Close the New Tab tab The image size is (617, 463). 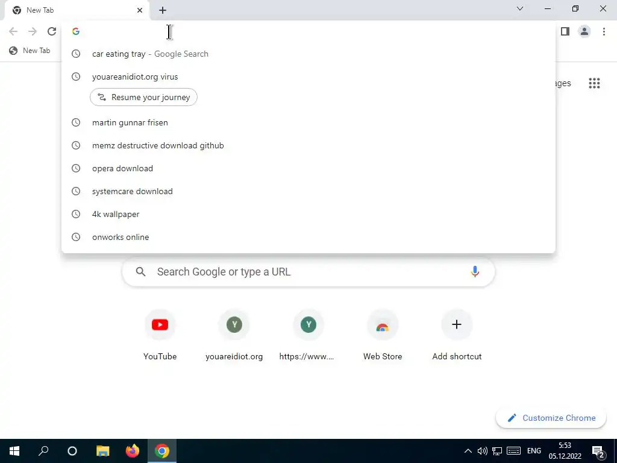tap(140, 10)
